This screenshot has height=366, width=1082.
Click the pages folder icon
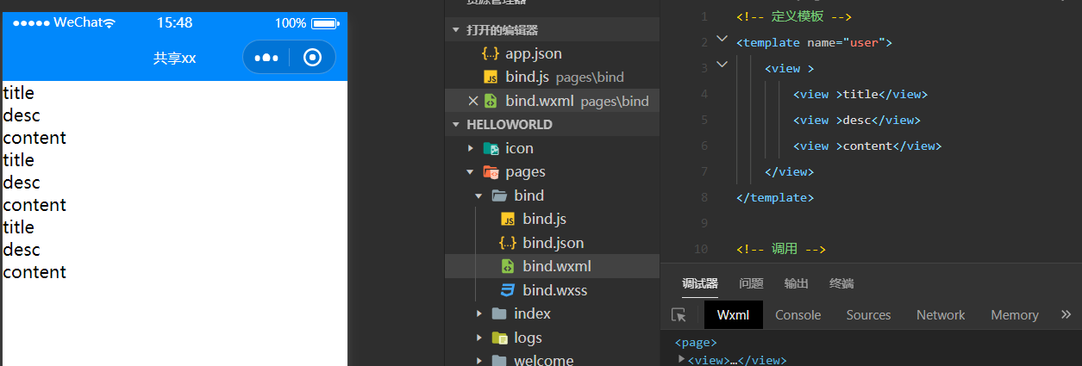491,171
